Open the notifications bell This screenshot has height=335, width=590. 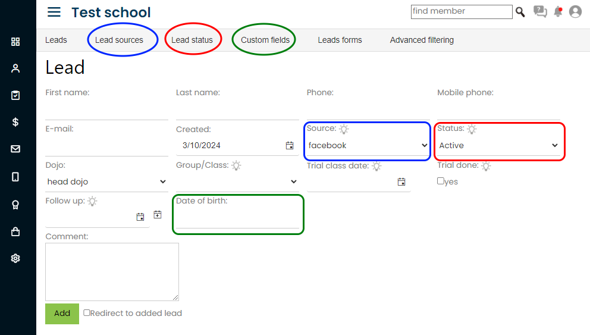(x=558, y=12)
